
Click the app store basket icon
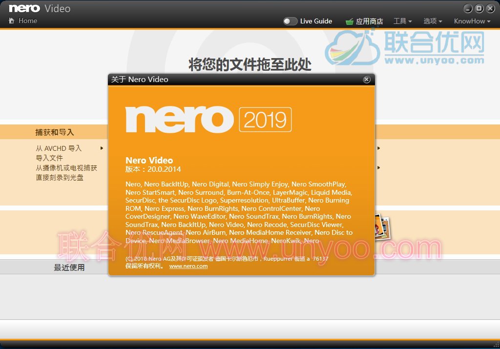coord(350,21)
